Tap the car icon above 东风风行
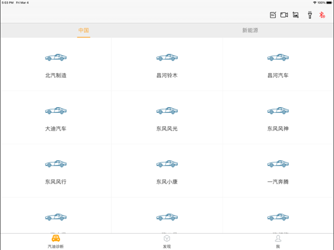 point(56,164)
